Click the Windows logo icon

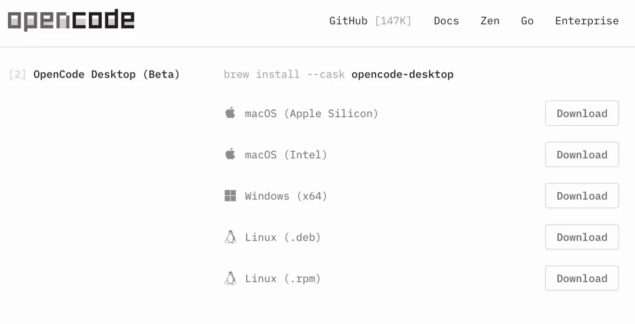tap(230, 196)
